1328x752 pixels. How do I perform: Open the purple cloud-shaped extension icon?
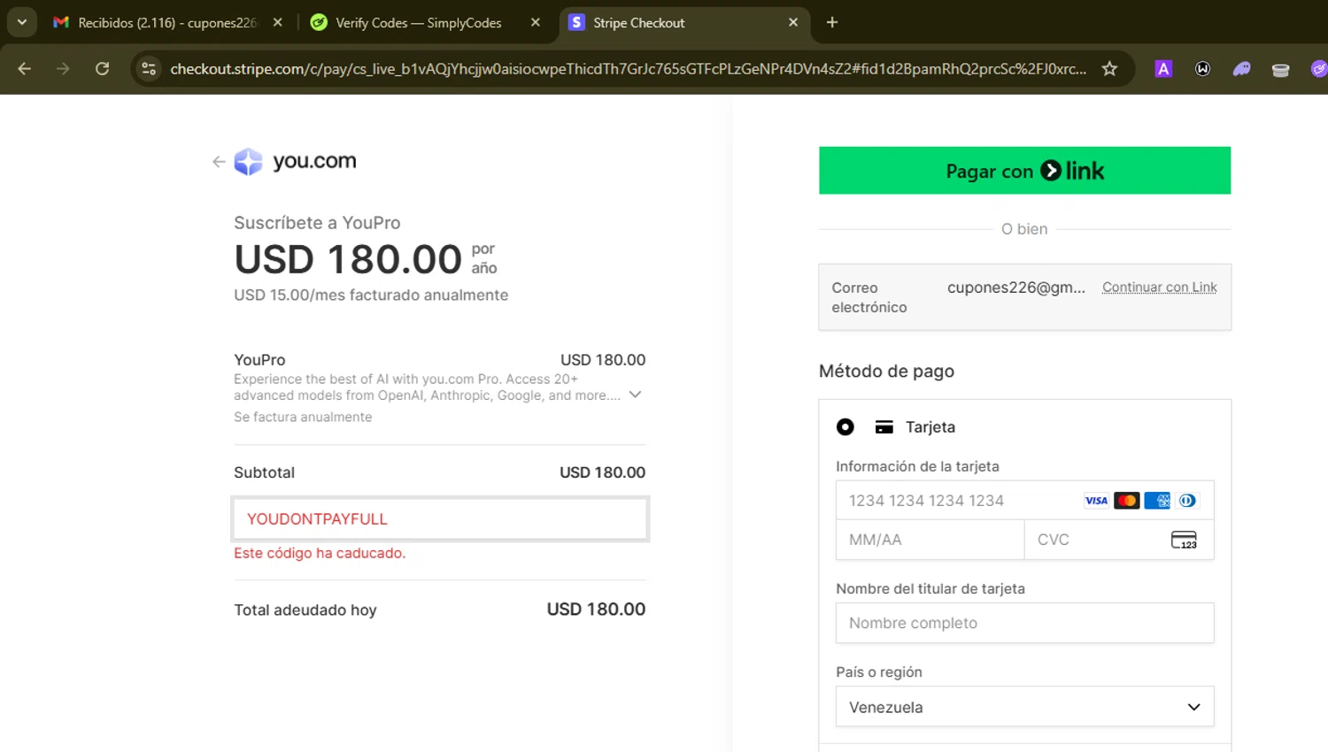coord(1241,69)
